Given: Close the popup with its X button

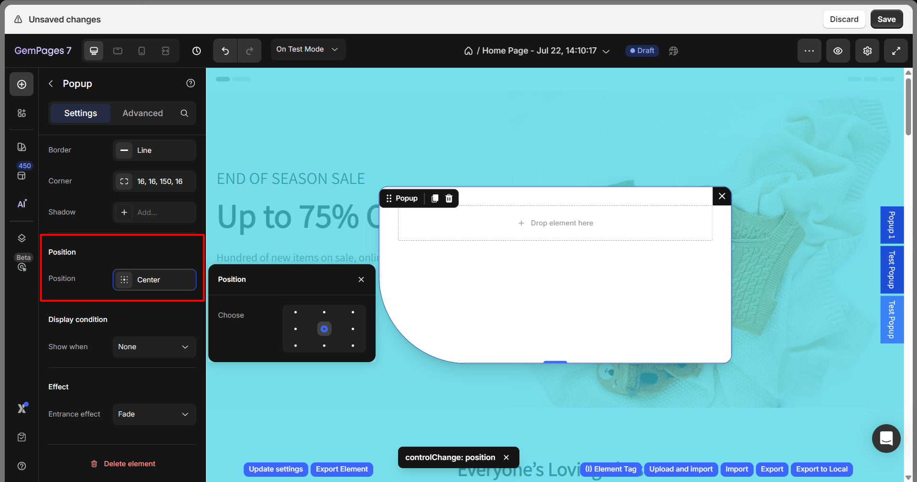Looking at the screenshot, I should click(x=722, y=196).
